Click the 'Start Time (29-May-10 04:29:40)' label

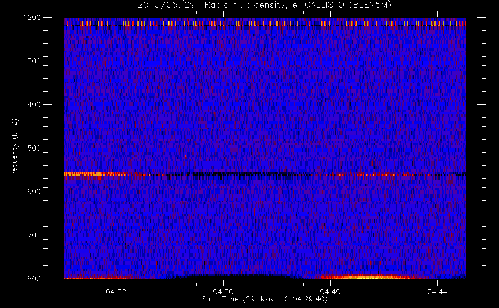(x=264, y=299)
